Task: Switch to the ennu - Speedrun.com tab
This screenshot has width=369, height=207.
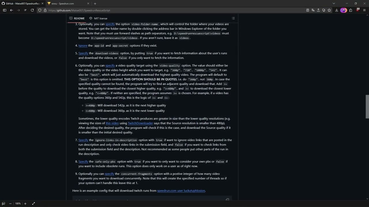Action: [x=68, y=3]
